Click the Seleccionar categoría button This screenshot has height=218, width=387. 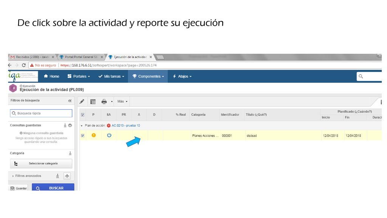(x=41, y=163)
